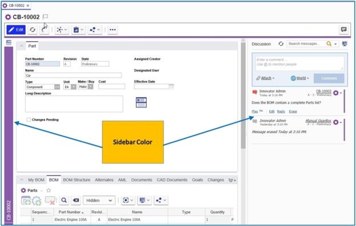The image size is (356, 226).
Task: Click the Part Number field
Action: [x=42, y=64]
